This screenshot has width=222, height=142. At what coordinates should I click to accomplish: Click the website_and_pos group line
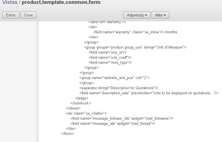[114, 78]
